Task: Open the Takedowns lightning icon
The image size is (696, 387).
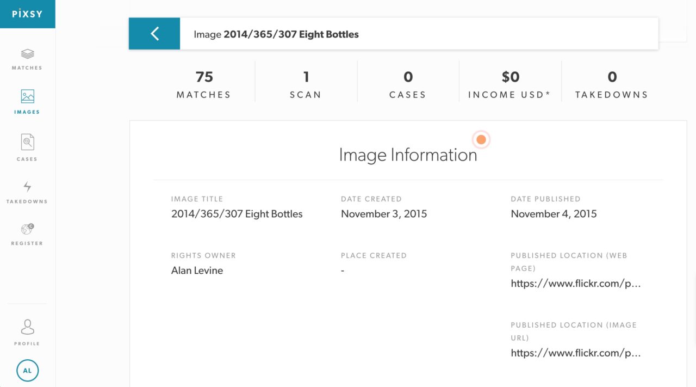Action: point(27,187)
